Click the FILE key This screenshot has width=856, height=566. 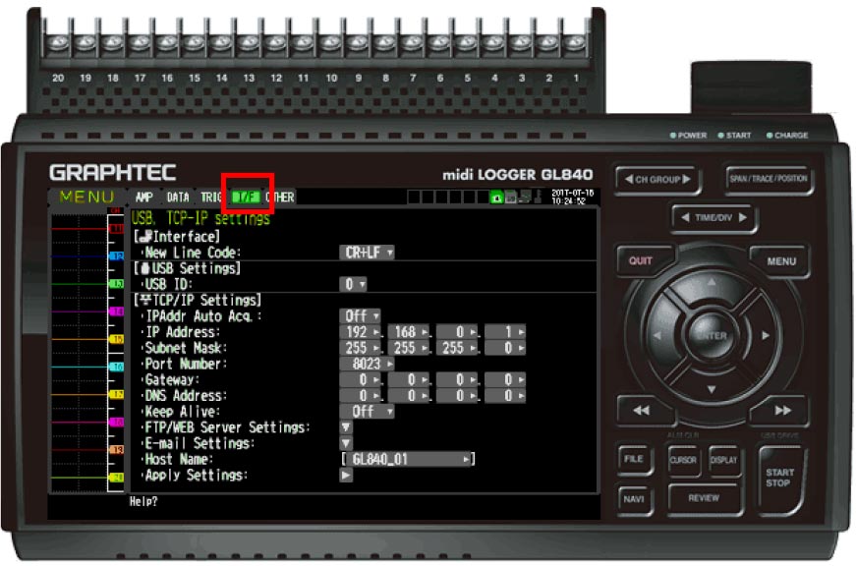[x=634, y=459]
